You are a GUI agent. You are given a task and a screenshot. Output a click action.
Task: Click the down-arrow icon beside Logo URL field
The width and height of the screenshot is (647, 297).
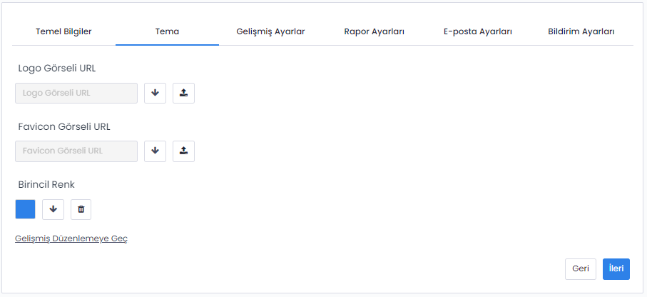pyautogui.click(x=155, y=93)
